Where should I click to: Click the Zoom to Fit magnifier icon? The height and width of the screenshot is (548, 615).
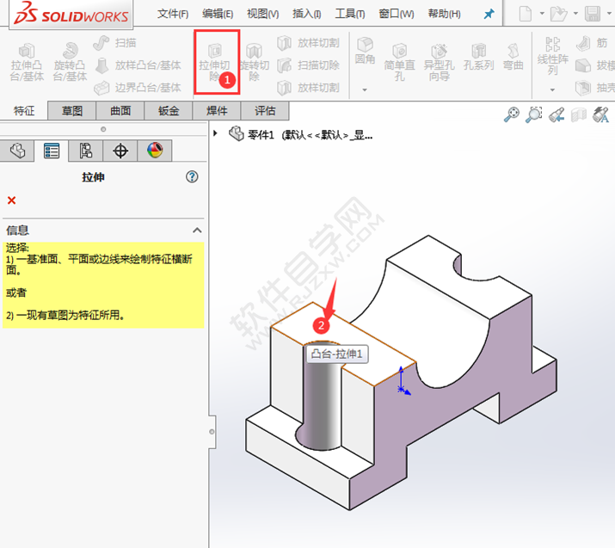[x=512, y=115]
